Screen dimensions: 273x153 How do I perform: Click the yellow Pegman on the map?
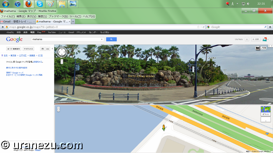pyautogui.click(x=164, y=127)
